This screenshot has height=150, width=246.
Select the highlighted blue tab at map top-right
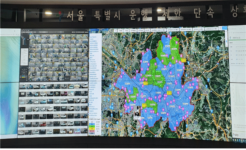(225, 28)
